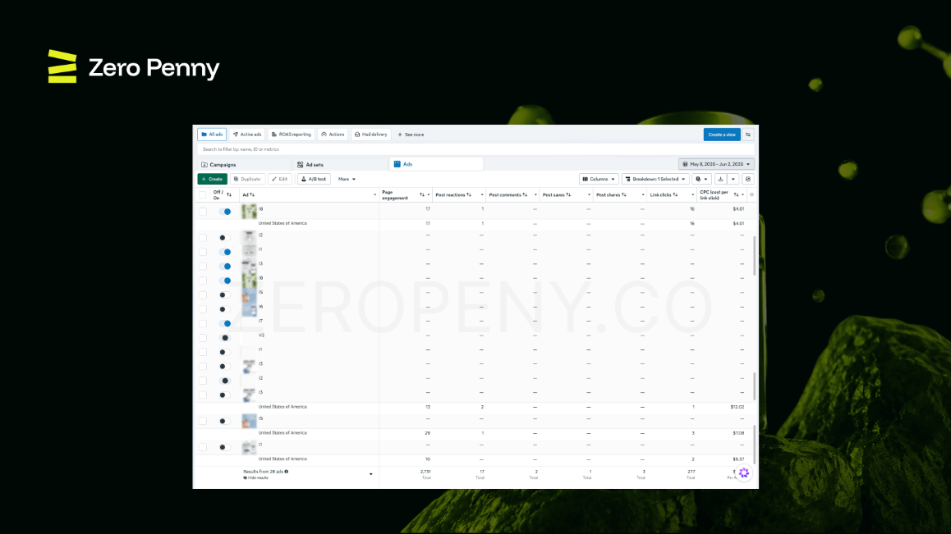Open the Page engagement column dropdown arrow
This screenshot has width=951, height=534.
tap(428, 195)
